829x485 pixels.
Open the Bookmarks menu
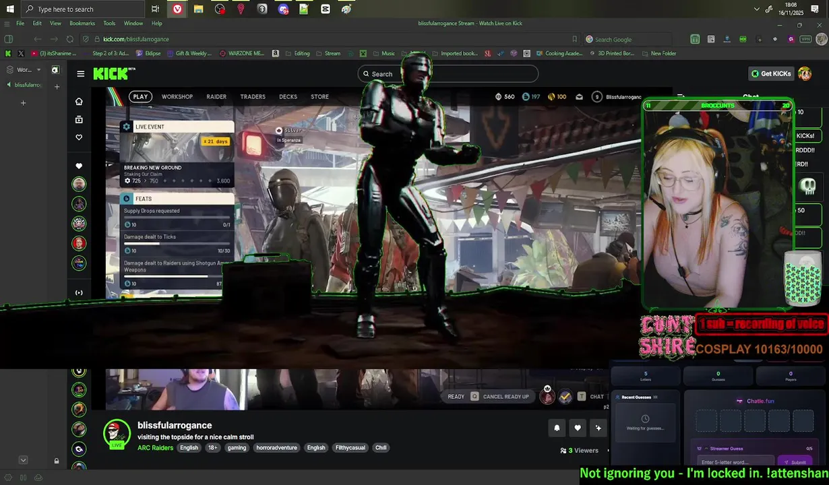[82, 23]
